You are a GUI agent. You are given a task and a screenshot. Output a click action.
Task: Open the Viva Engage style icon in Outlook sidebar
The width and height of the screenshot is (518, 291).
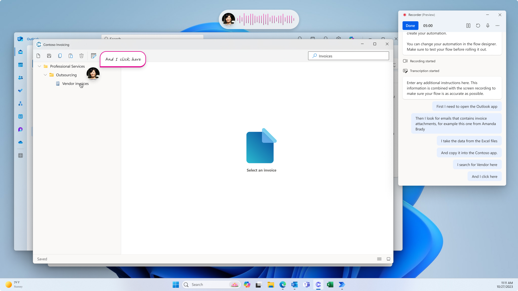point(21,116)
